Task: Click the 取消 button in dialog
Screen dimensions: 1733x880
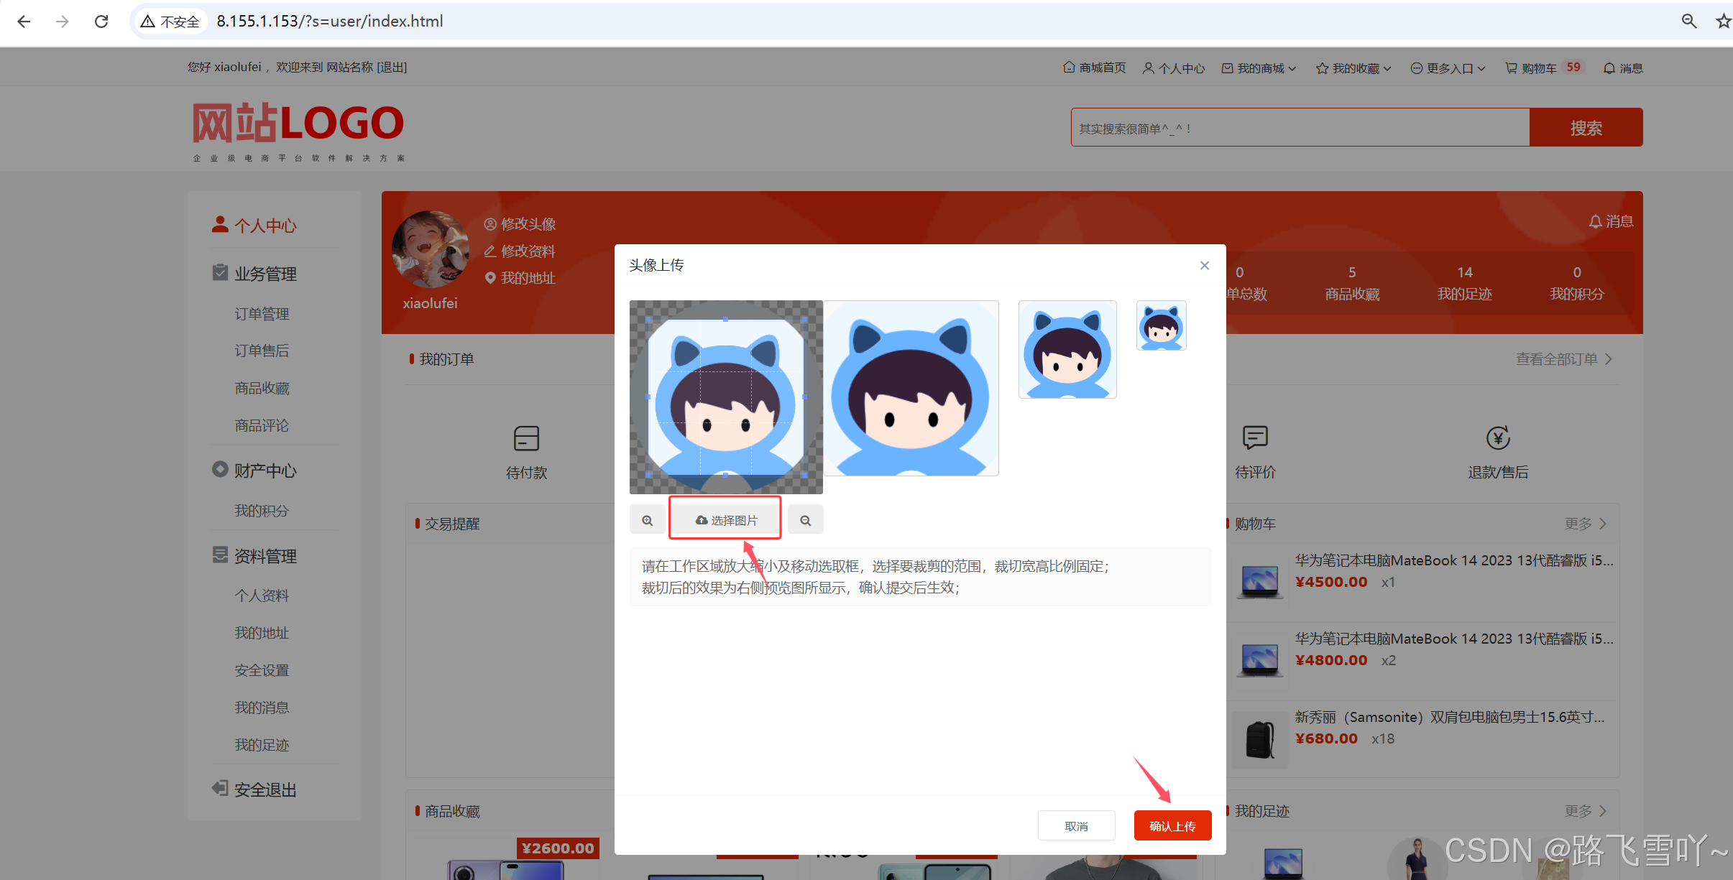Action: (x=1075, y=825)
